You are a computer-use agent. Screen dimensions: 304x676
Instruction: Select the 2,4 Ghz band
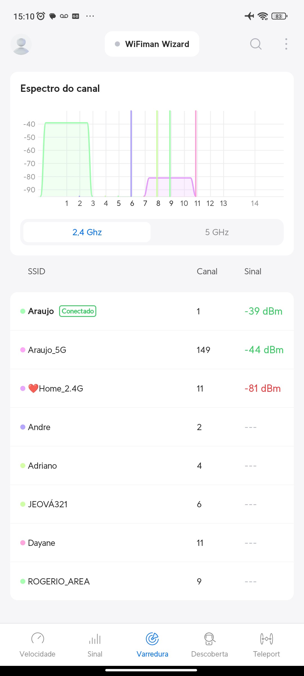87,232
